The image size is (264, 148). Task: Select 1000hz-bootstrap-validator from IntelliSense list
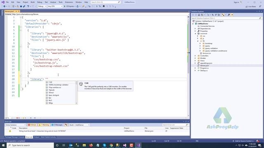point(59,85)
